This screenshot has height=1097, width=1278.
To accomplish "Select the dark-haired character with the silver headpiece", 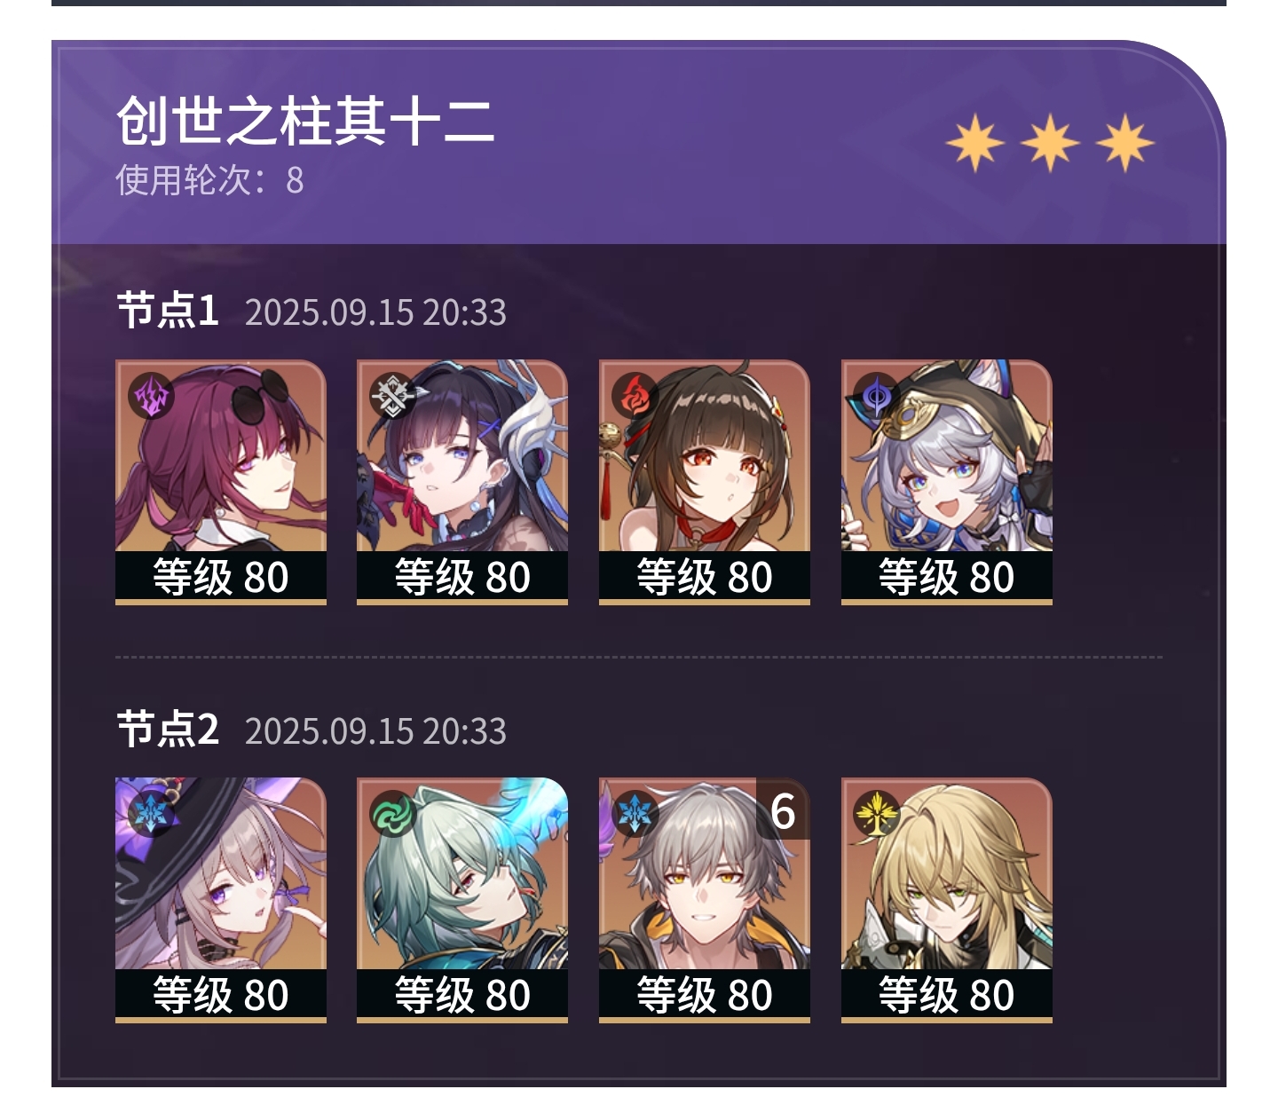I will click(462, 482).
